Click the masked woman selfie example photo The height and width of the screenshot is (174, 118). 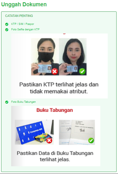point(45,57)
